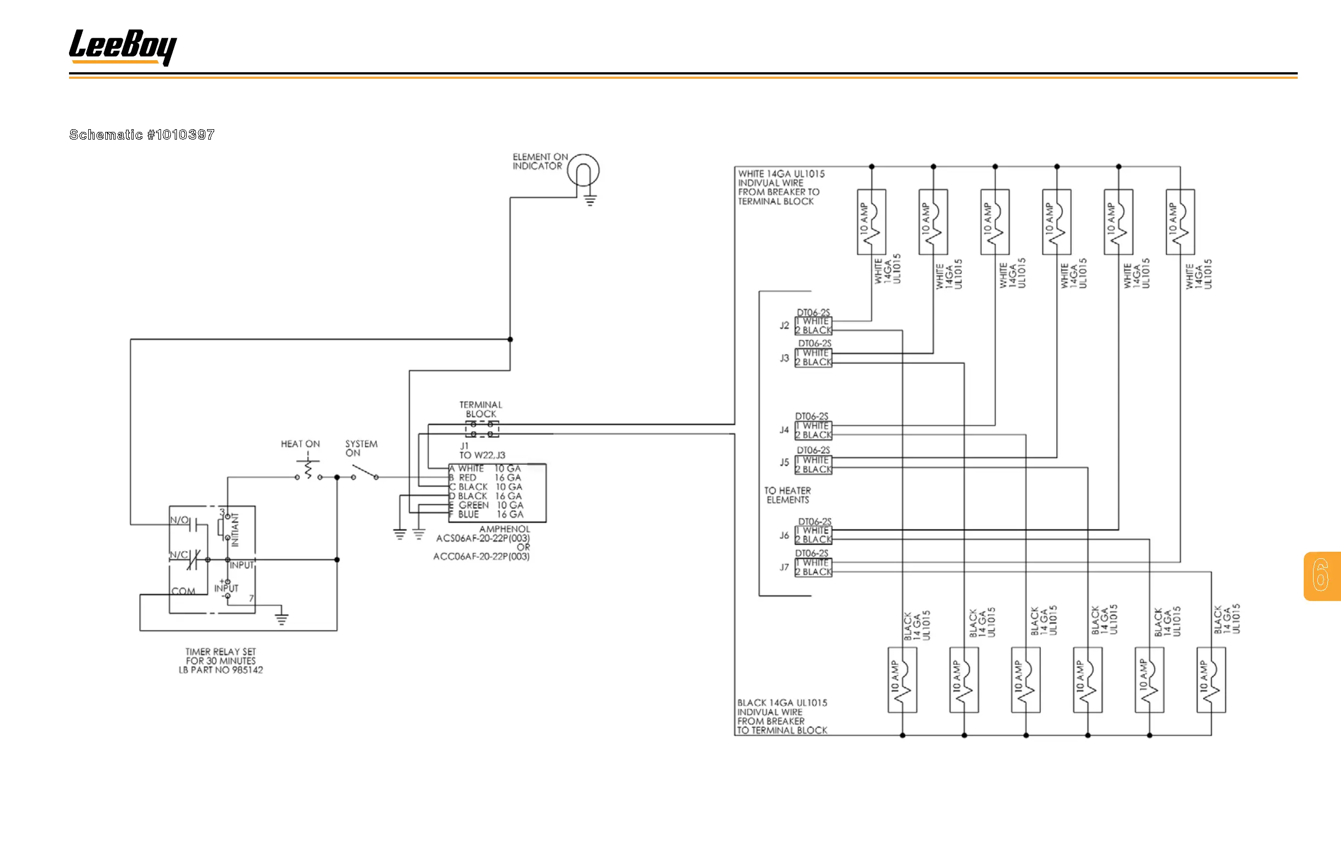Click the Amphenol connector pin table
This screenshot has width=1341, height=867.
[x=497, y=492]
